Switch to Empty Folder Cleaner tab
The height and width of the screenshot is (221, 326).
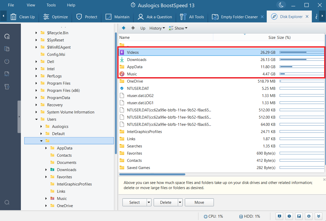tap(235, 17)
